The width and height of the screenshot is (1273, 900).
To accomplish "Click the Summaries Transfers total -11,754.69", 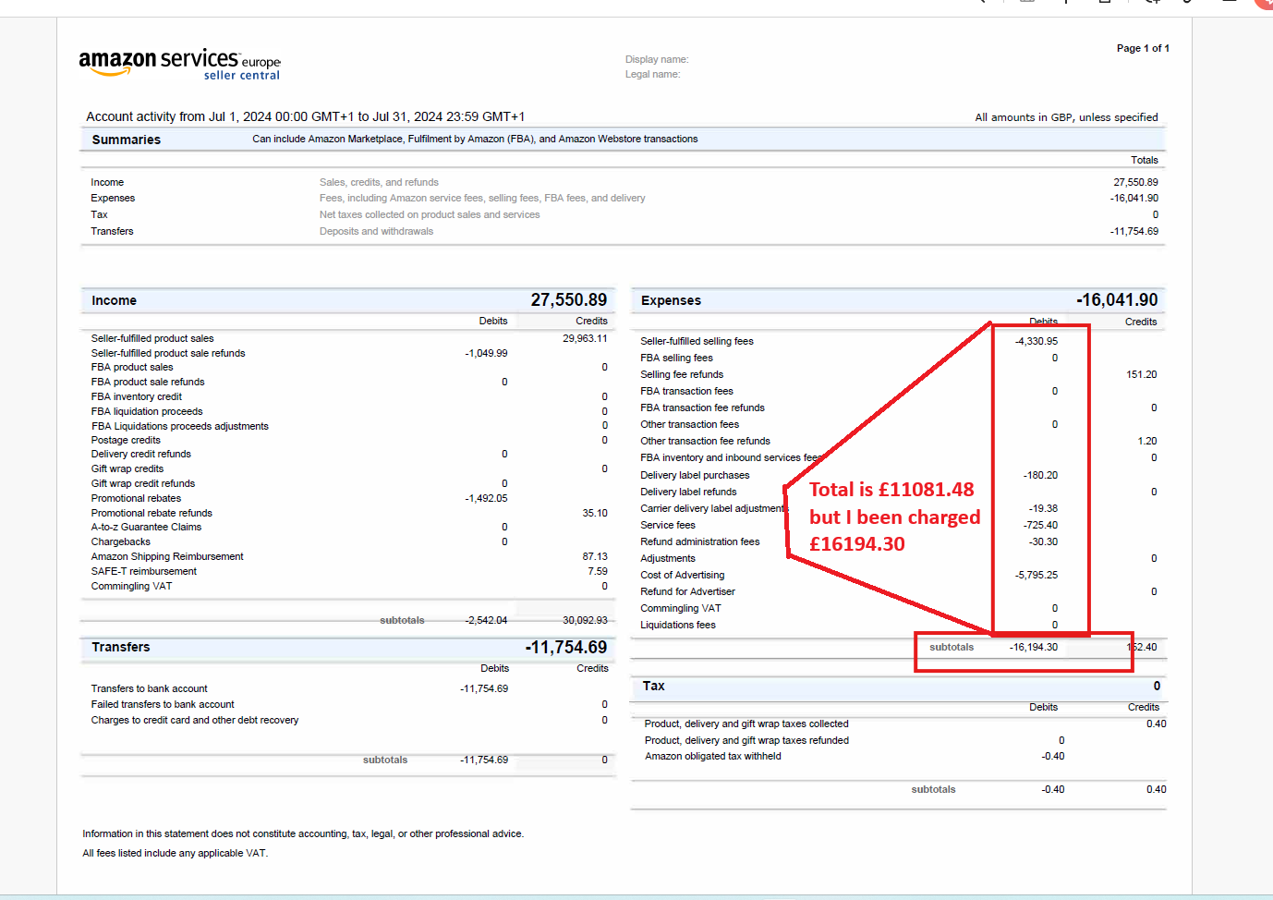I will pyautogui.click(x=1134, y=231).
